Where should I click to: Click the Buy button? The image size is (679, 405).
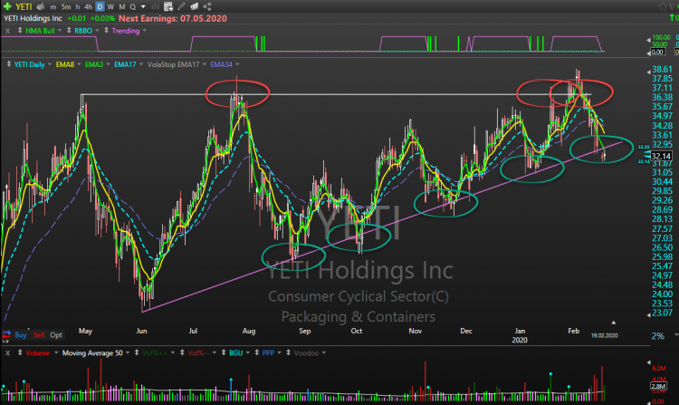point(20,334)
